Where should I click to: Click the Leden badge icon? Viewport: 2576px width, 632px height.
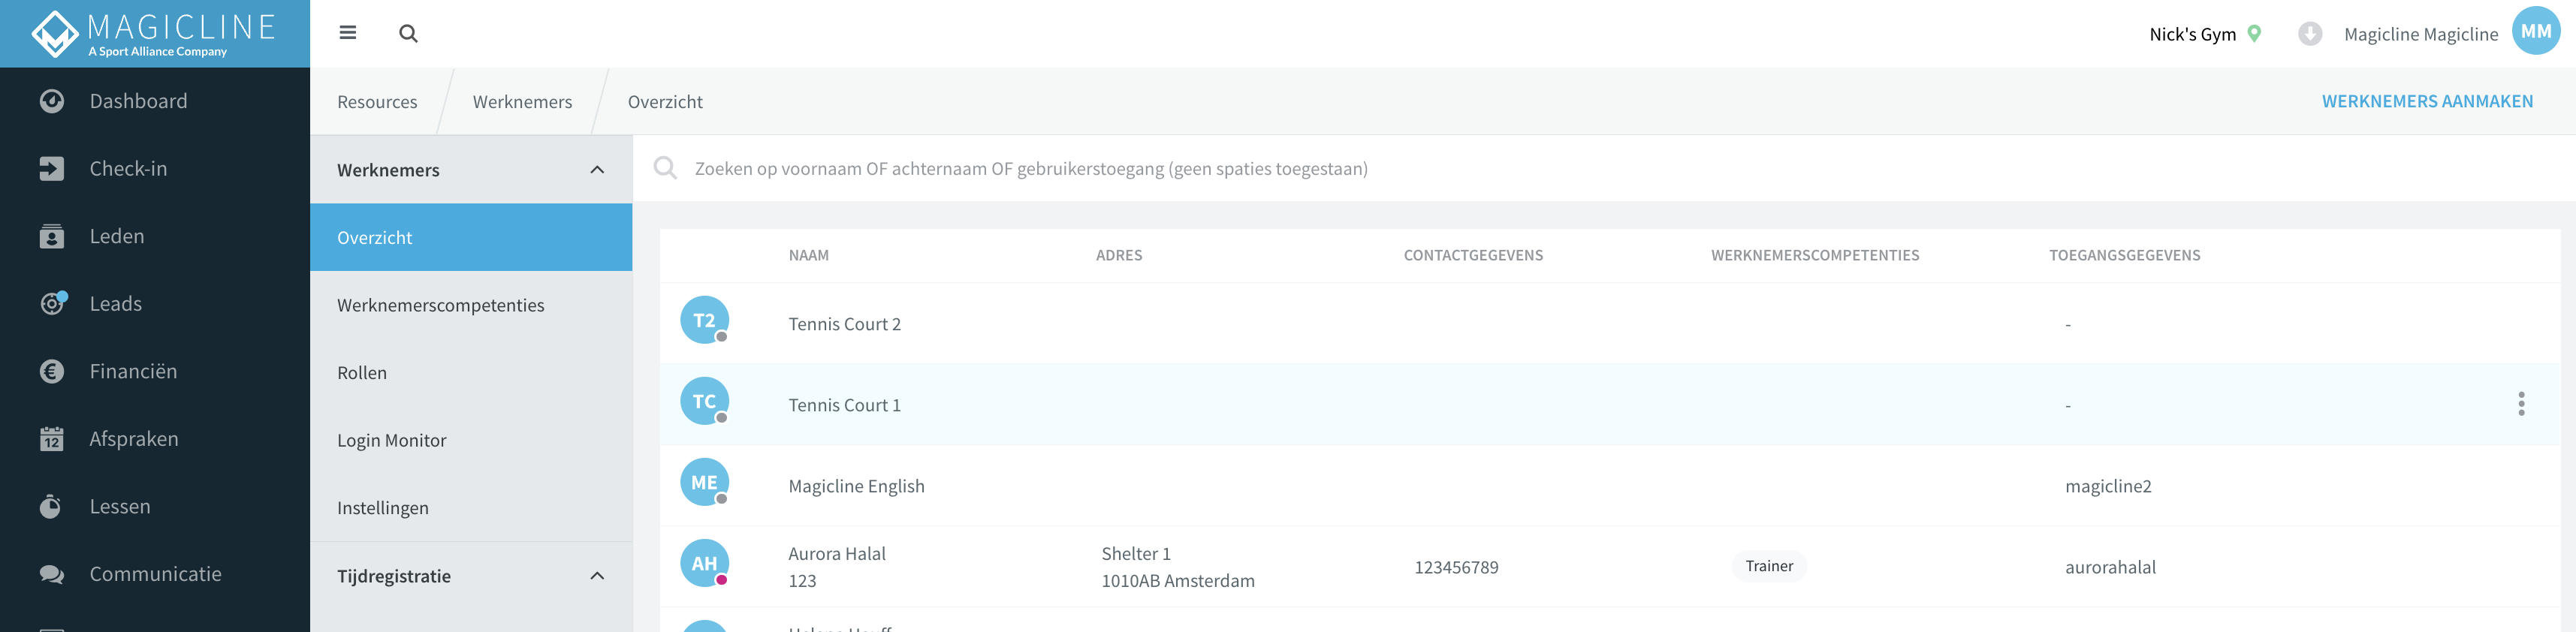coord(52,236)
